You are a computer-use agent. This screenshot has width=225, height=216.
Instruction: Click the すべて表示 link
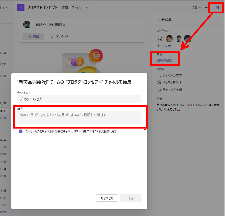pyautogui.click(x=164, y=46)
